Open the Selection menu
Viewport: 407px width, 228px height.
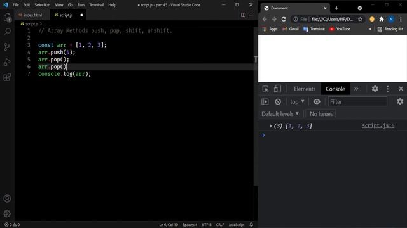(x=43, y=5)
